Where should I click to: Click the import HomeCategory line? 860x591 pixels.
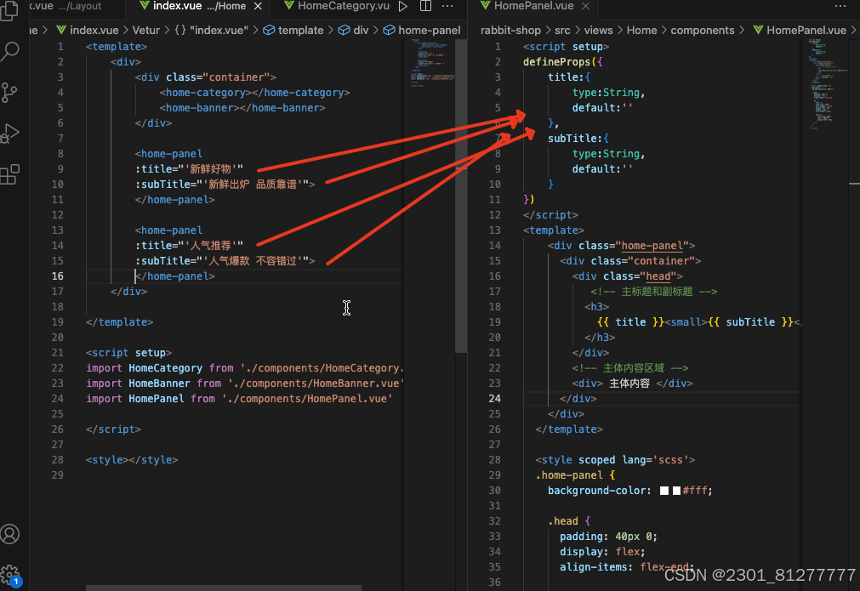(x=245, y=368)
